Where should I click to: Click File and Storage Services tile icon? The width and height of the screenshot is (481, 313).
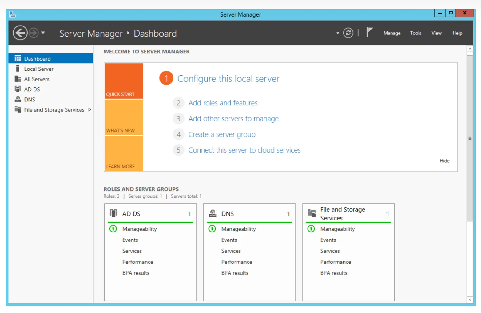pos(312,213)
